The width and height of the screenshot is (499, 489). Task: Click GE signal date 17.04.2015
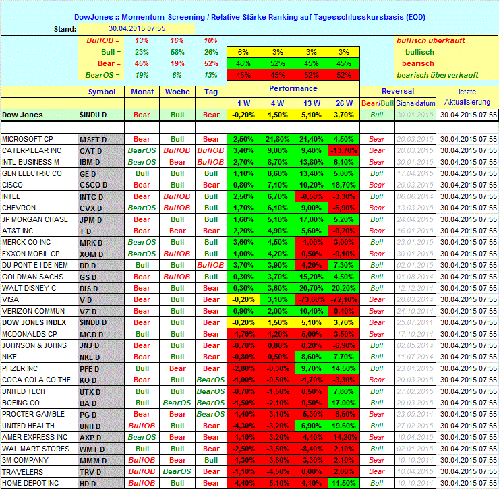click(x=415, y=173)
